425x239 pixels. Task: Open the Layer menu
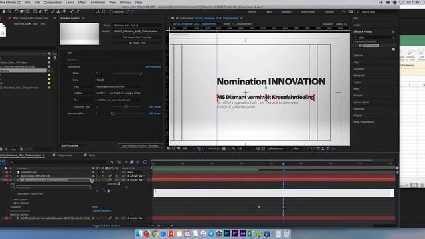pyautogui.click(x=70, y=2)
